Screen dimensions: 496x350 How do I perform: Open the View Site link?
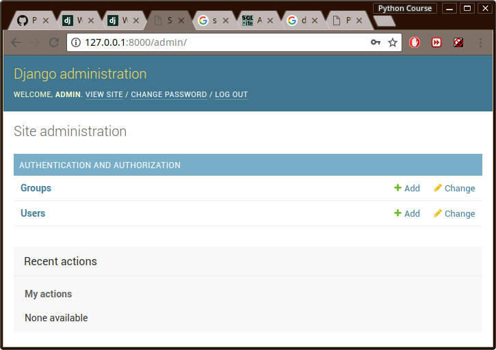(104, 94)
